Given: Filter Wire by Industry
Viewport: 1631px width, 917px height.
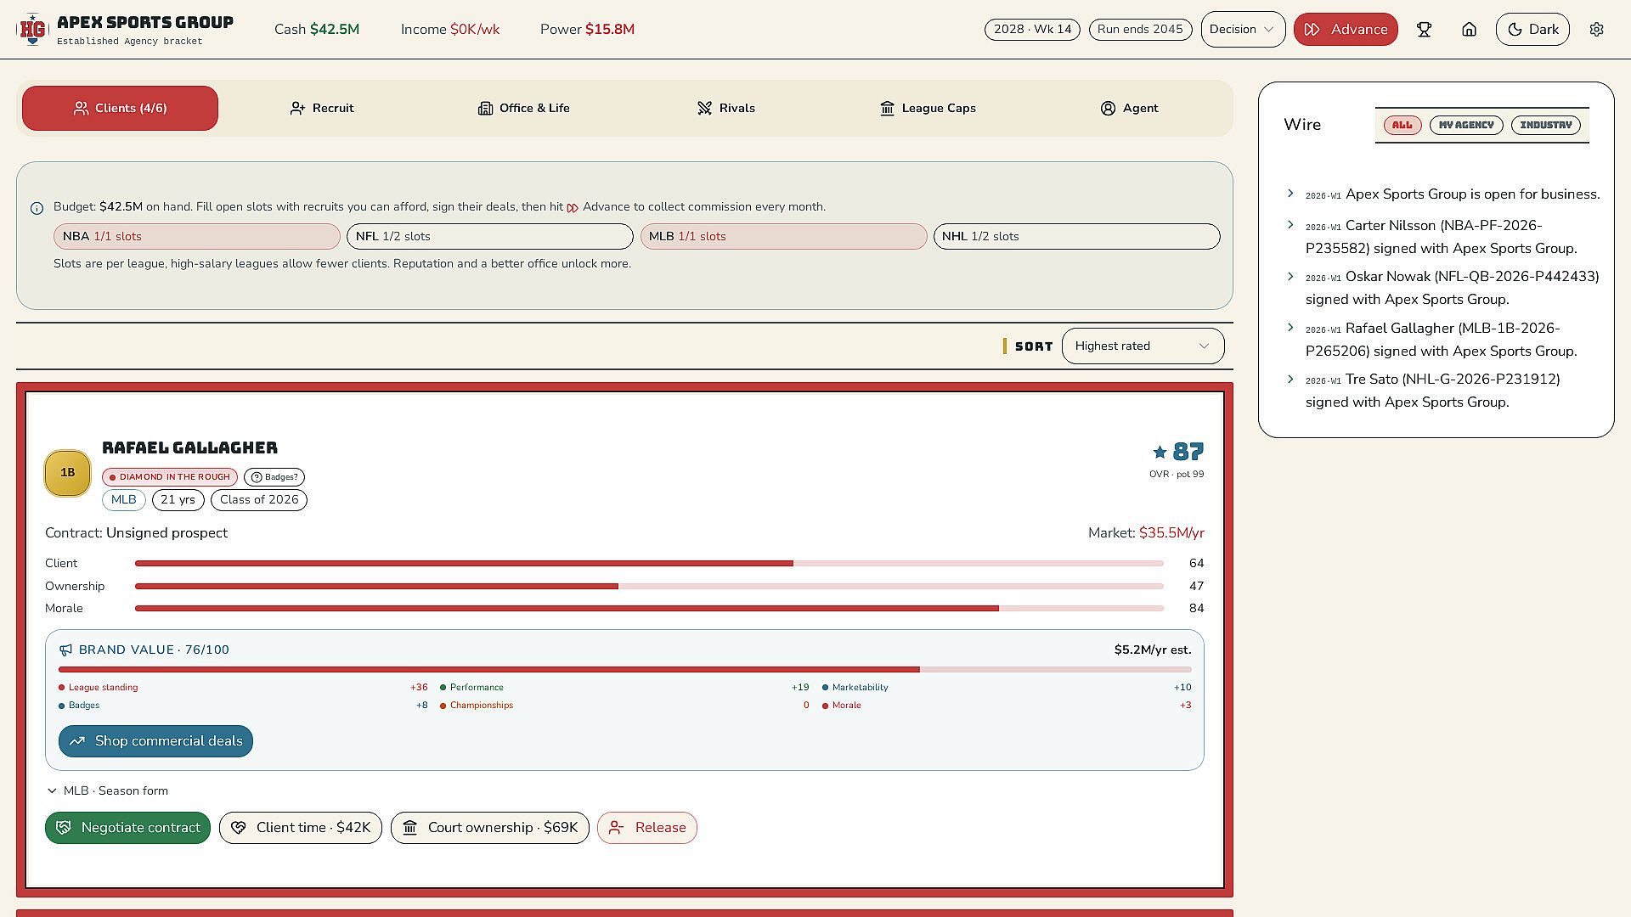Looking at the screenshot, I should tap(1546, 125).
